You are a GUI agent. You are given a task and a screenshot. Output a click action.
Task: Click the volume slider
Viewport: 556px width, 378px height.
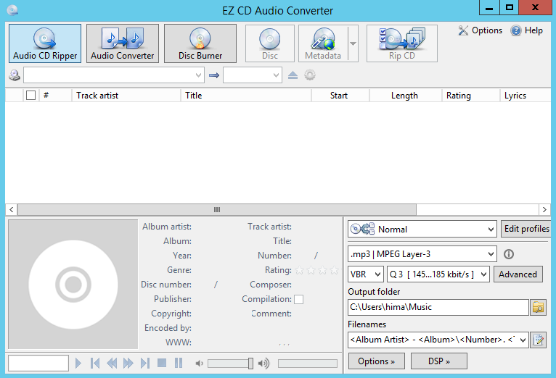(x=231, y=363)
